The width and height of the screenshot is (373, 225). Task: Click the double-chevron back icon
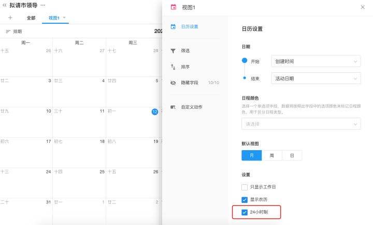(x=5, y=5)
